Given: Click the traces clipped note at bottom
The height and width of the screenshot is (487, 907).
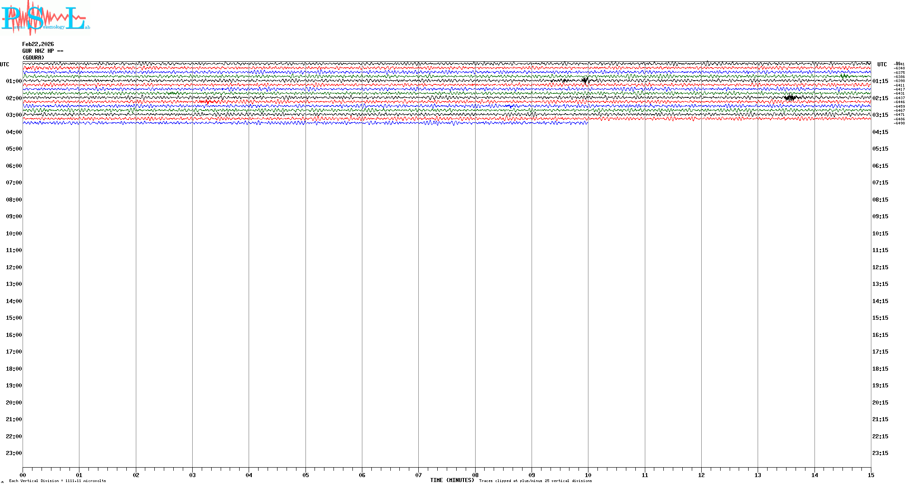Looking at the screenshot, I should tap(535, 481).
